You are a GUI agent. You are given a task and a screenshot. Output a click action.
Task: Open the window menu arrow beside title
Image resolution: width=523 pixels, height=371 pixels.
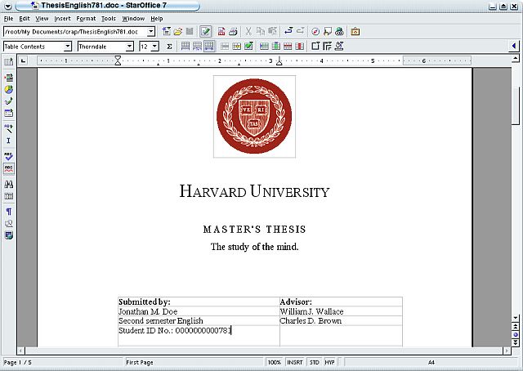[7, 6]
